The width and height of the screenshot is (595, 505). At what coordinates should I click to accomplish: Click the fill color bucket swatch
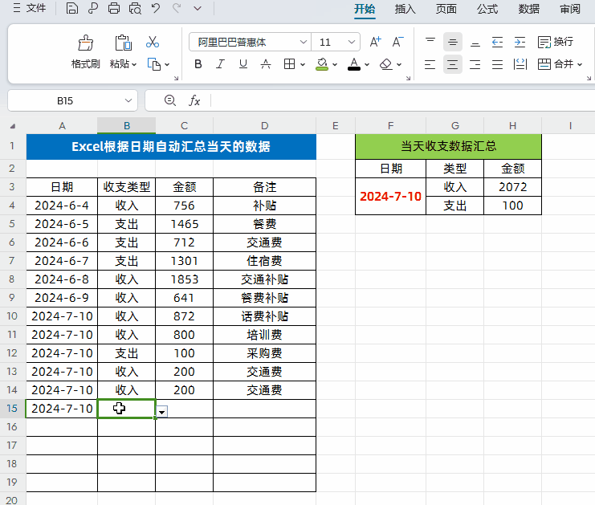(322, 64)
